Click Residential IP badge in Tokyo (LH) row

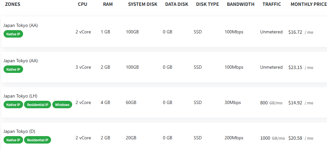(38, 105)
